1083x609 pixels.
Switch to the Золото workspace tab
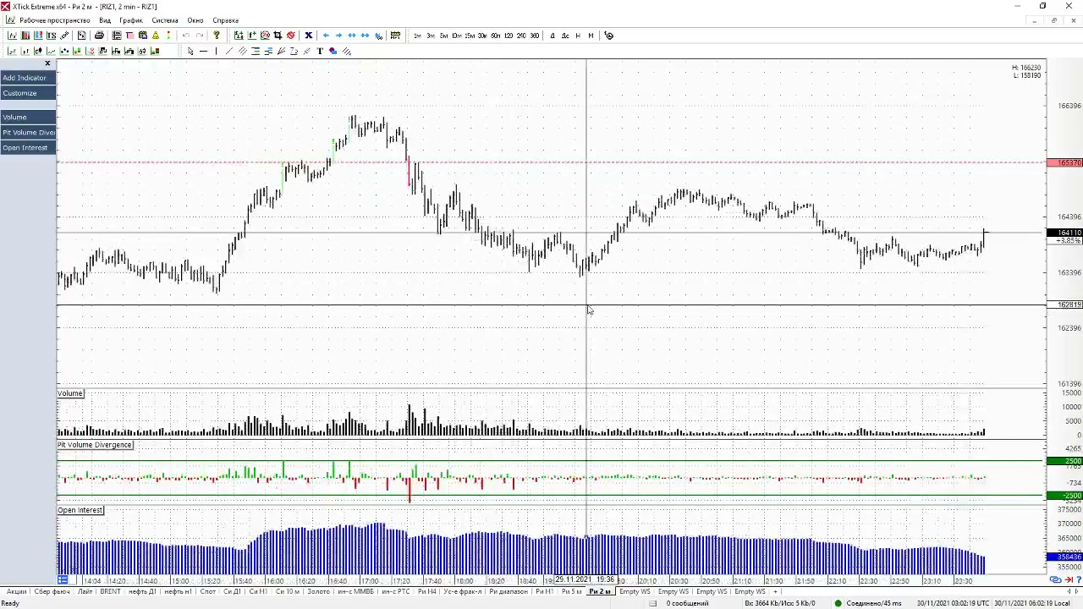[x=318, y=591]
